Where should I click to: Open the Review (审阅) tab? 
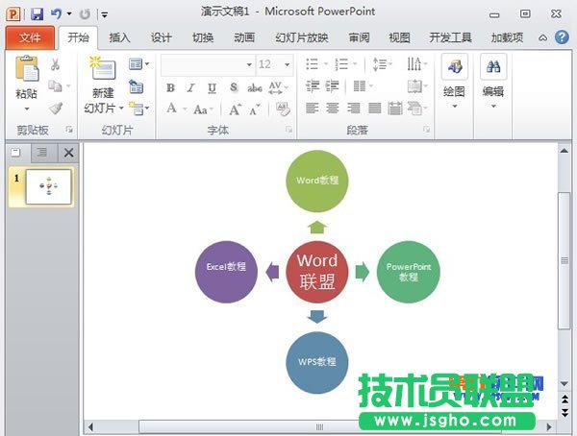pos(359,37)
